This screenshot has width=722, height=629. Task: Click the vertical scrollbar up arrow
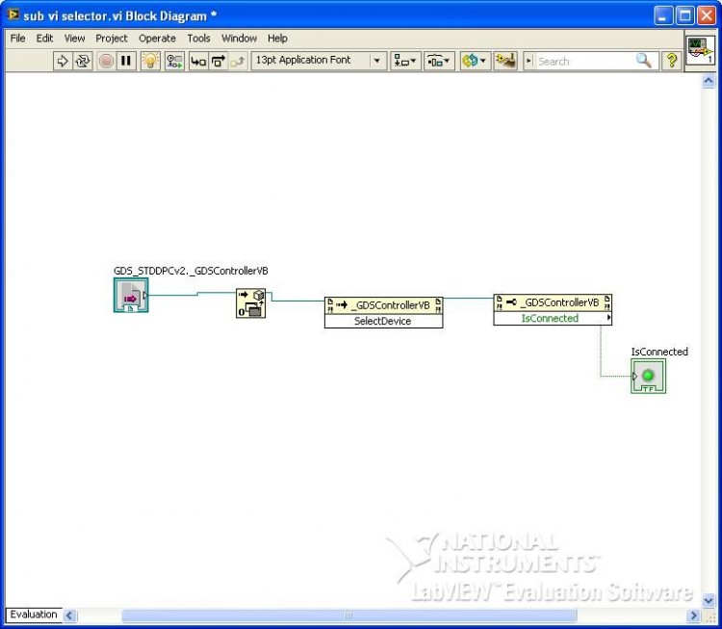click(x=709, y=81)
